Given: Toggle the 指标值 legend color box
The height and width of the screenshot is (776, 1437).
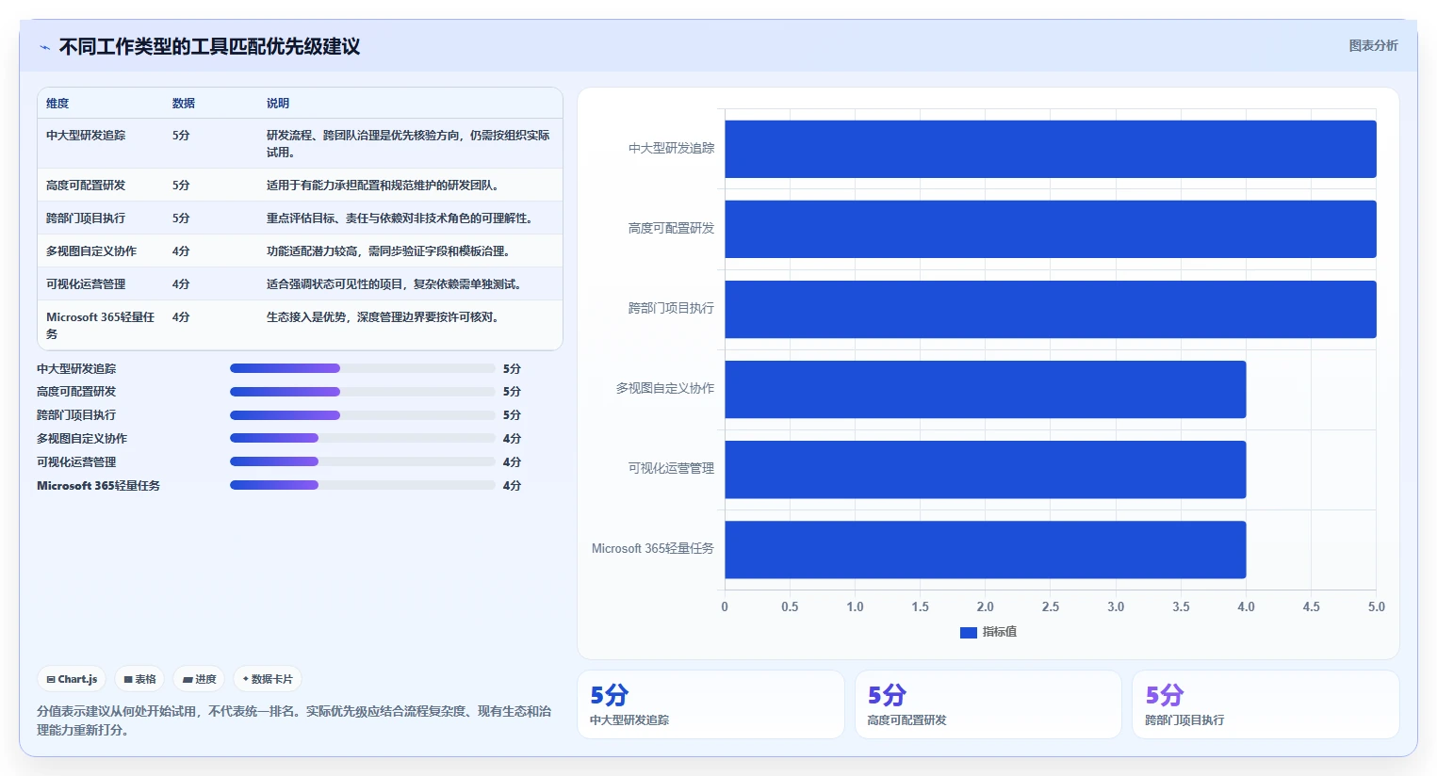Looking at the screenshot, I should coord(969,633).
